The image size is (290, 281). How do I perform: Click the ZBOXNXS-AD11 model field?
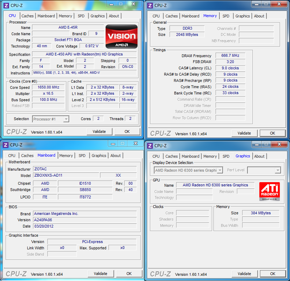point(66,175)
